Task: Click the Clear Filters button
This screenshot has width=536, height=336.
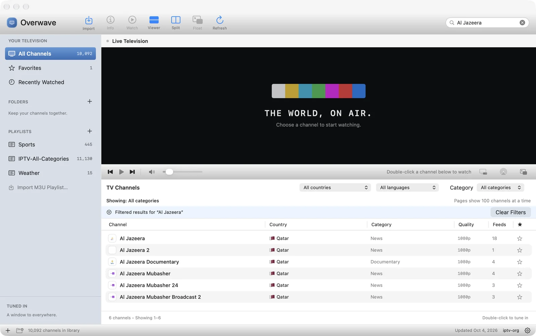Action: 511,212
